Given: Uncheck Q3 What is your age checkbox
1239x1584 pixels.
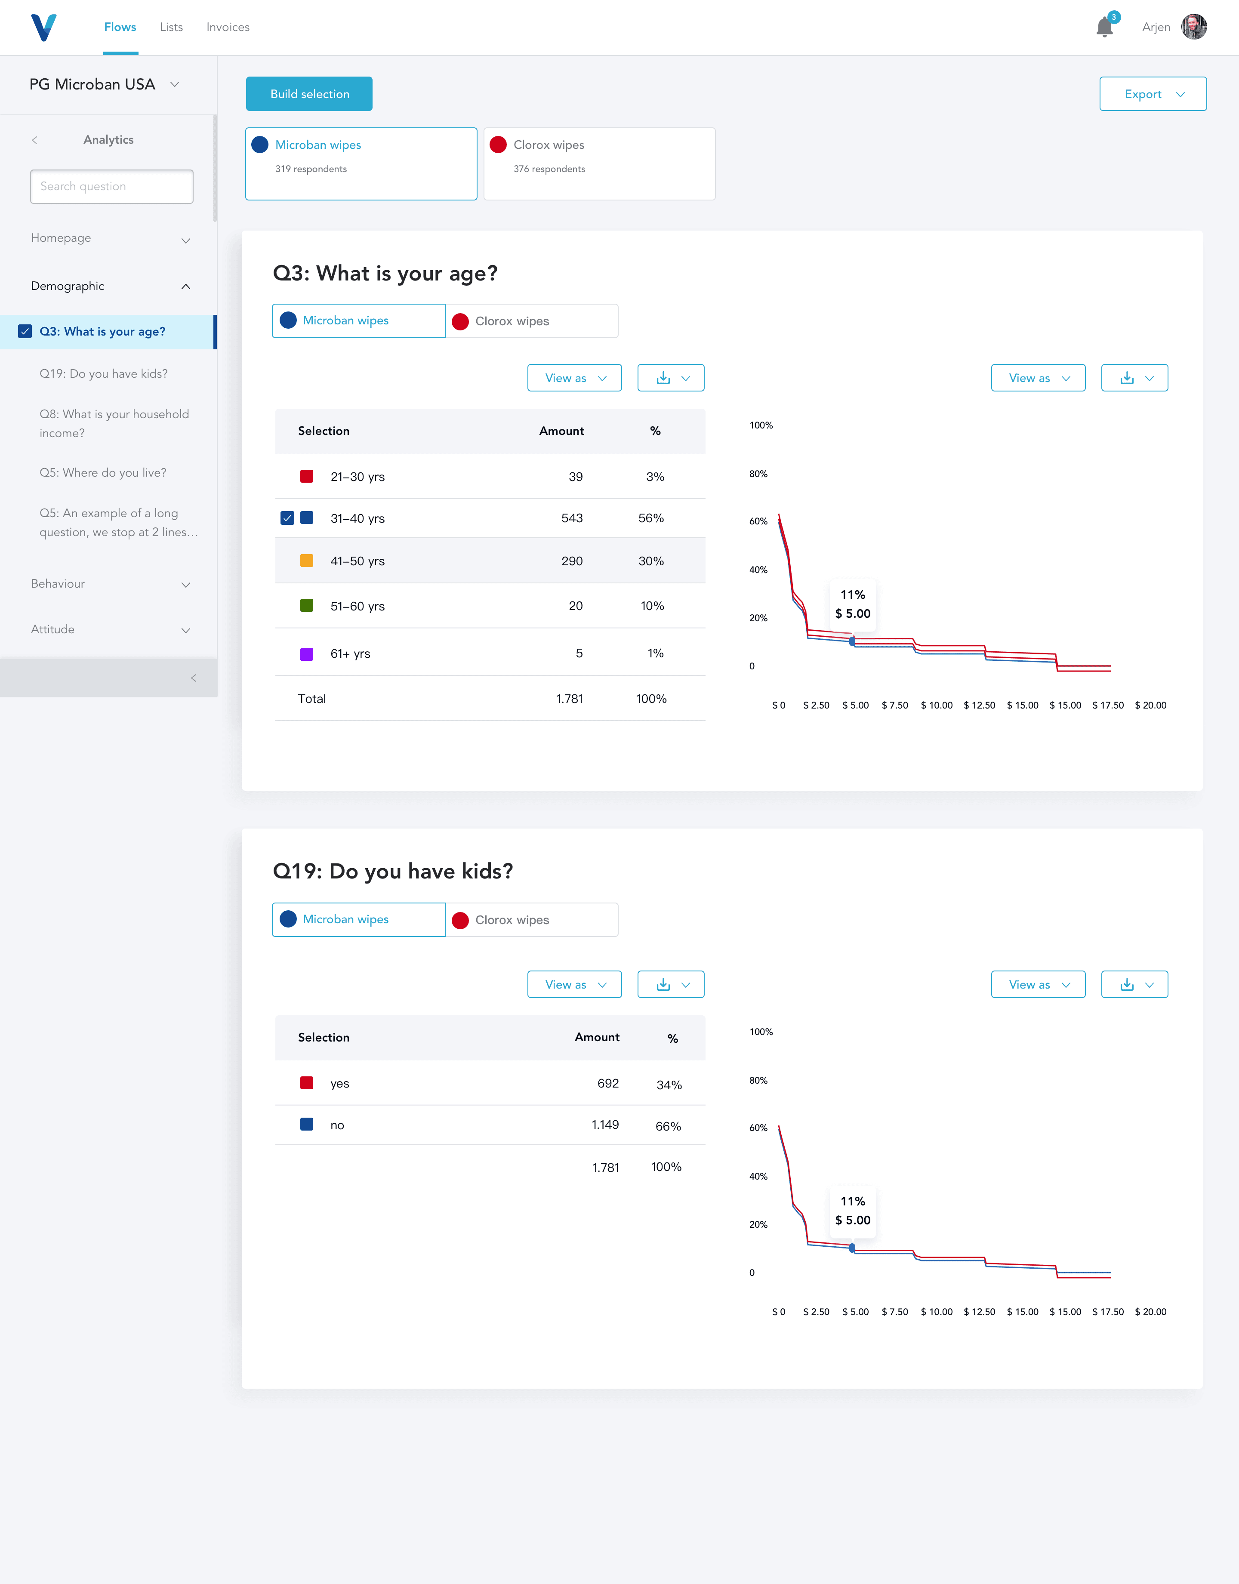Looking at the screenshot, I should tap(25, 331).
